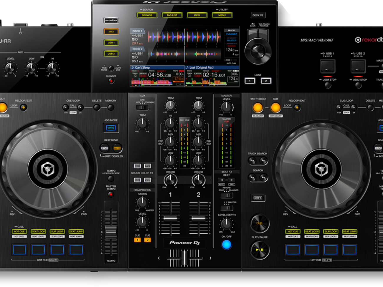Screen dimensions: 383x287
Task: Toggle left deck BEAT SYNC button
Action: click(x=105, y=148)
